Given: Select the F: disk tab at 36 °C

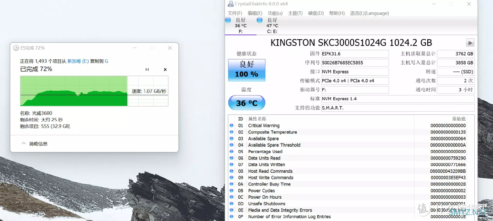Looking at the screenshot, I should (241, 26).
